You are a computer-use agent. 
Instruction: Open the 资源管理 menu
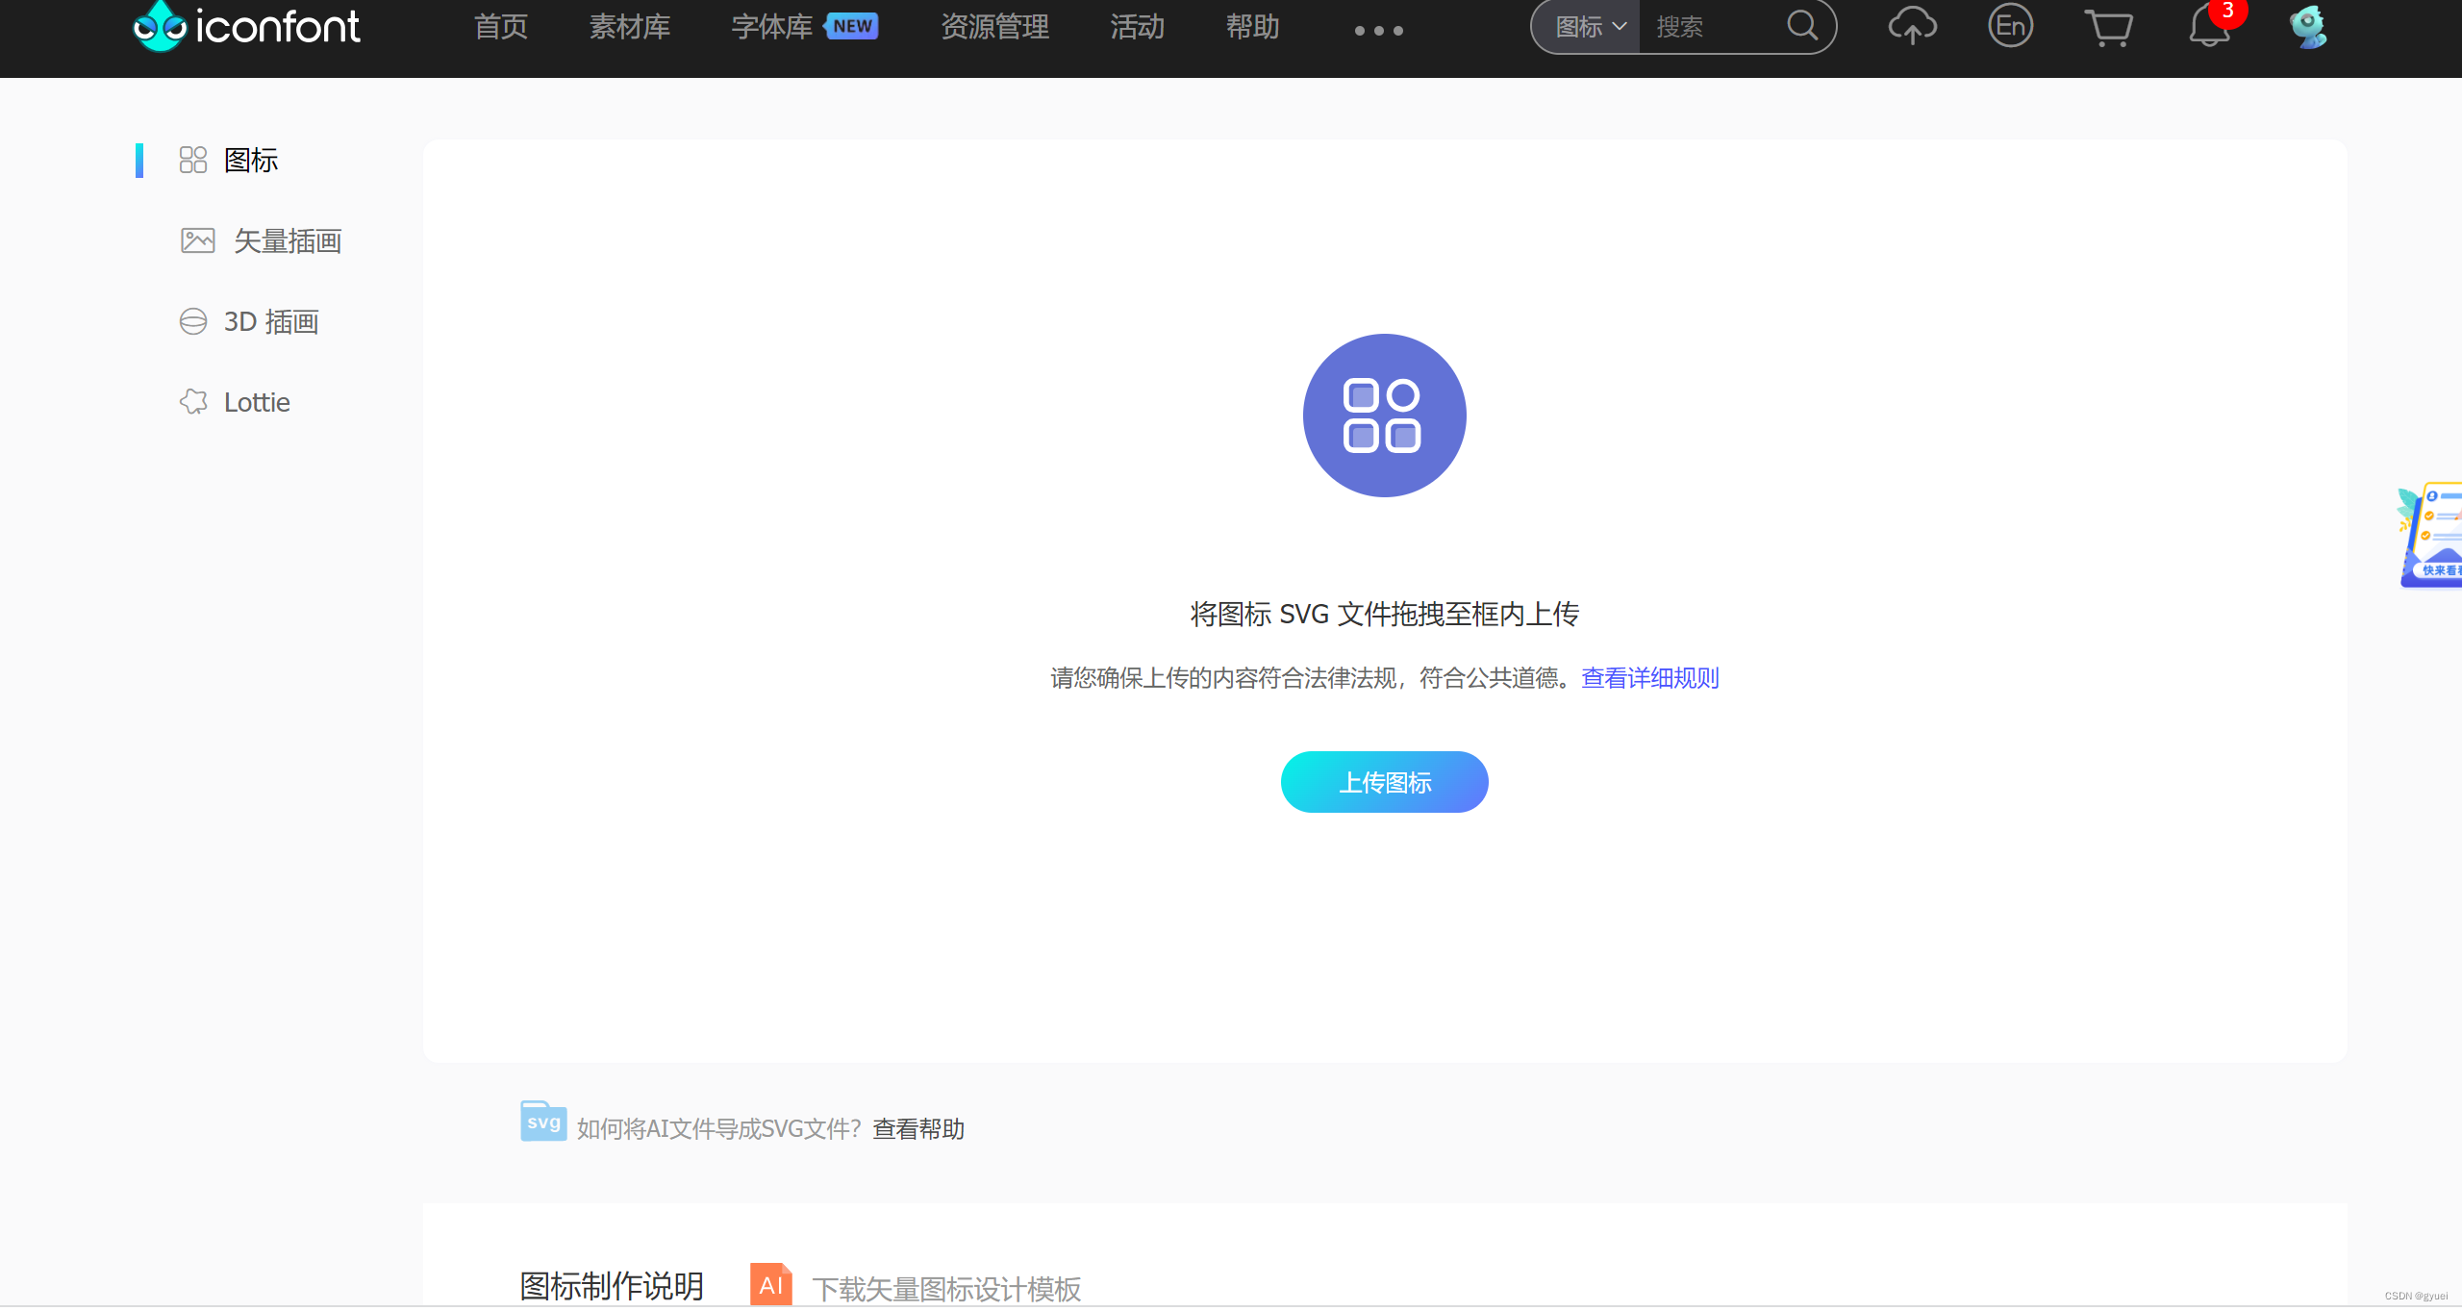(x=995, y=27)
